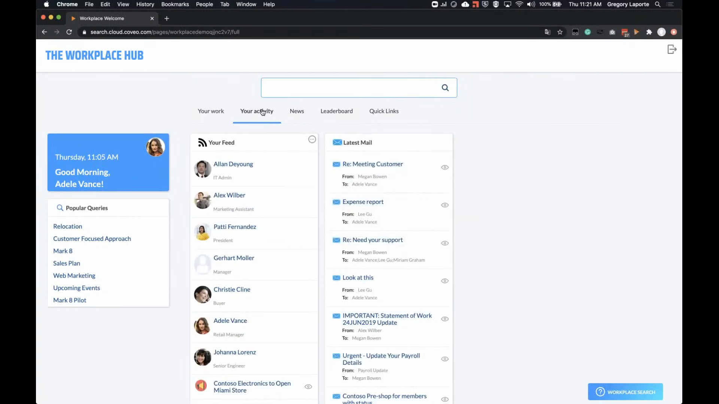Screen dimensions: 719x404
Task: Open the Quick Links tab
Action: [384, 111]
